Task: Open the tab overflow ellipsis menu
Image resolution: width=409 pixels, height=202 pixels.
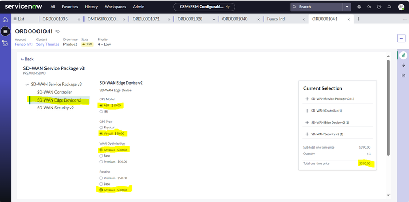Action: (x=405, y=19)
